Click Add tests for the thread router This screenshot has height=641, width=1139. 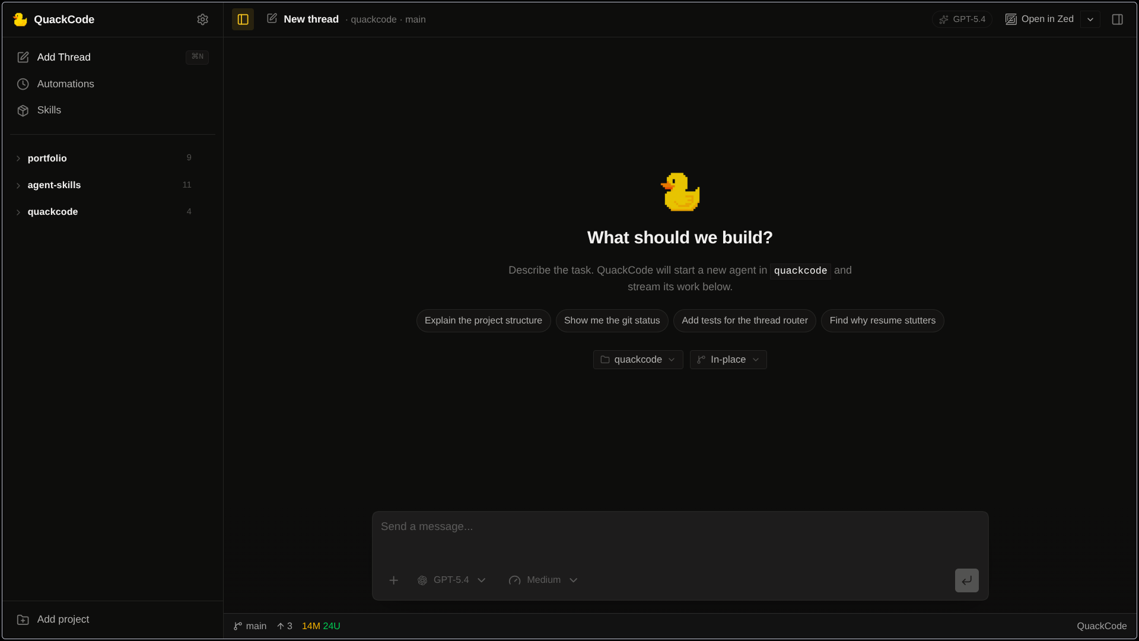click(x=744, y=320)
